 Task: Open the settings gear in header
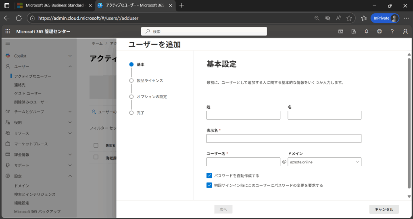coord(379,31)
